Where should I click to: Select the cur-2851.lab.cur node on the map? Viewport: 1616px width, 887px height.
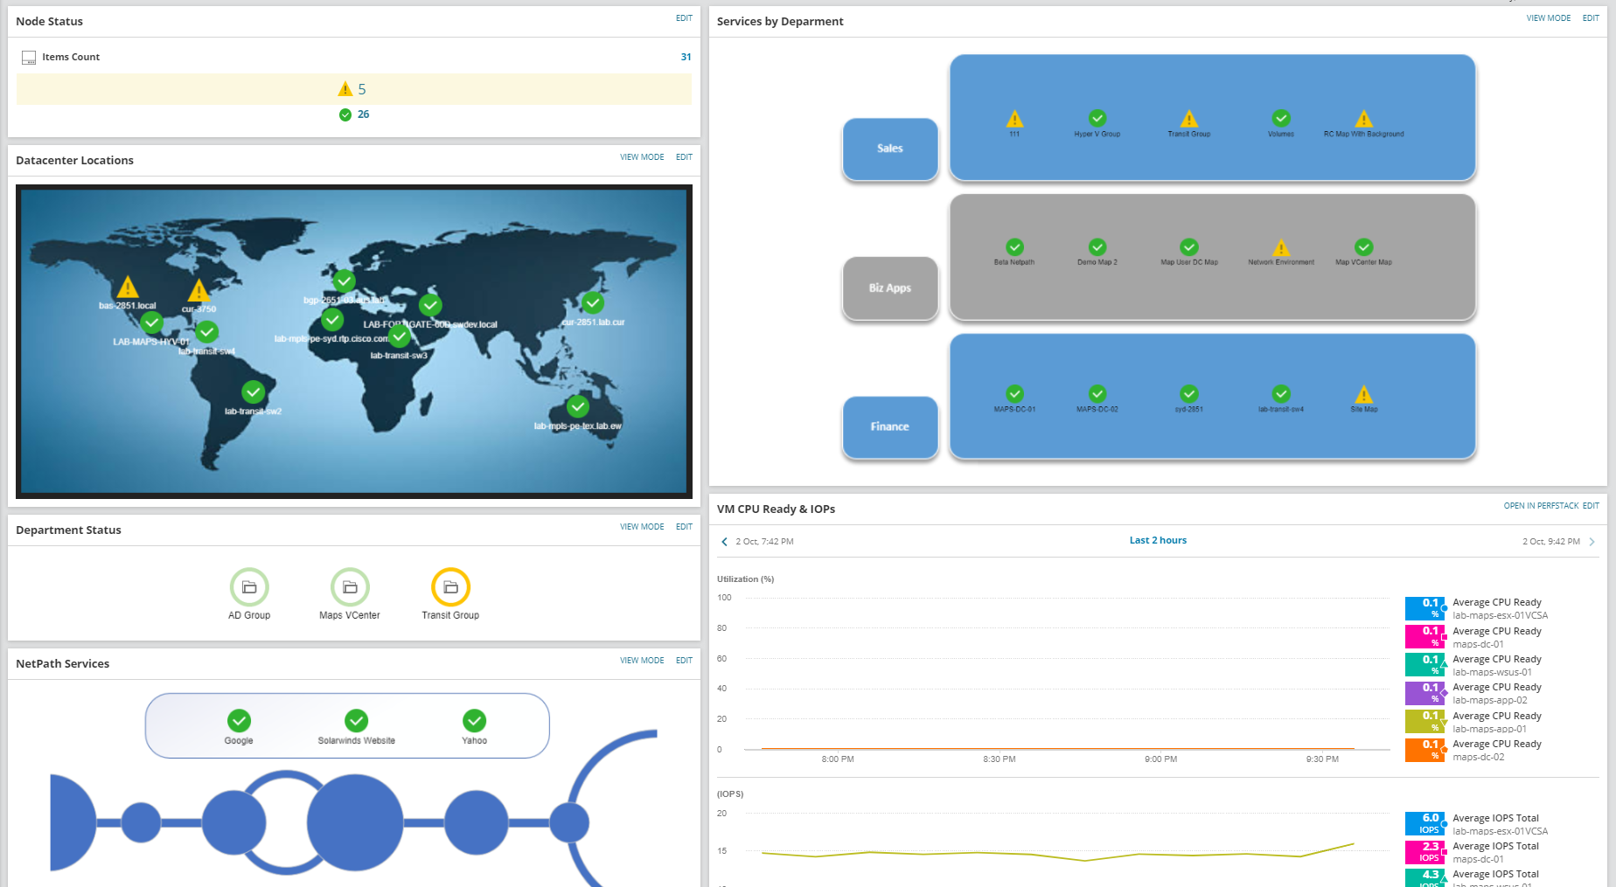(x=593, y=303)
